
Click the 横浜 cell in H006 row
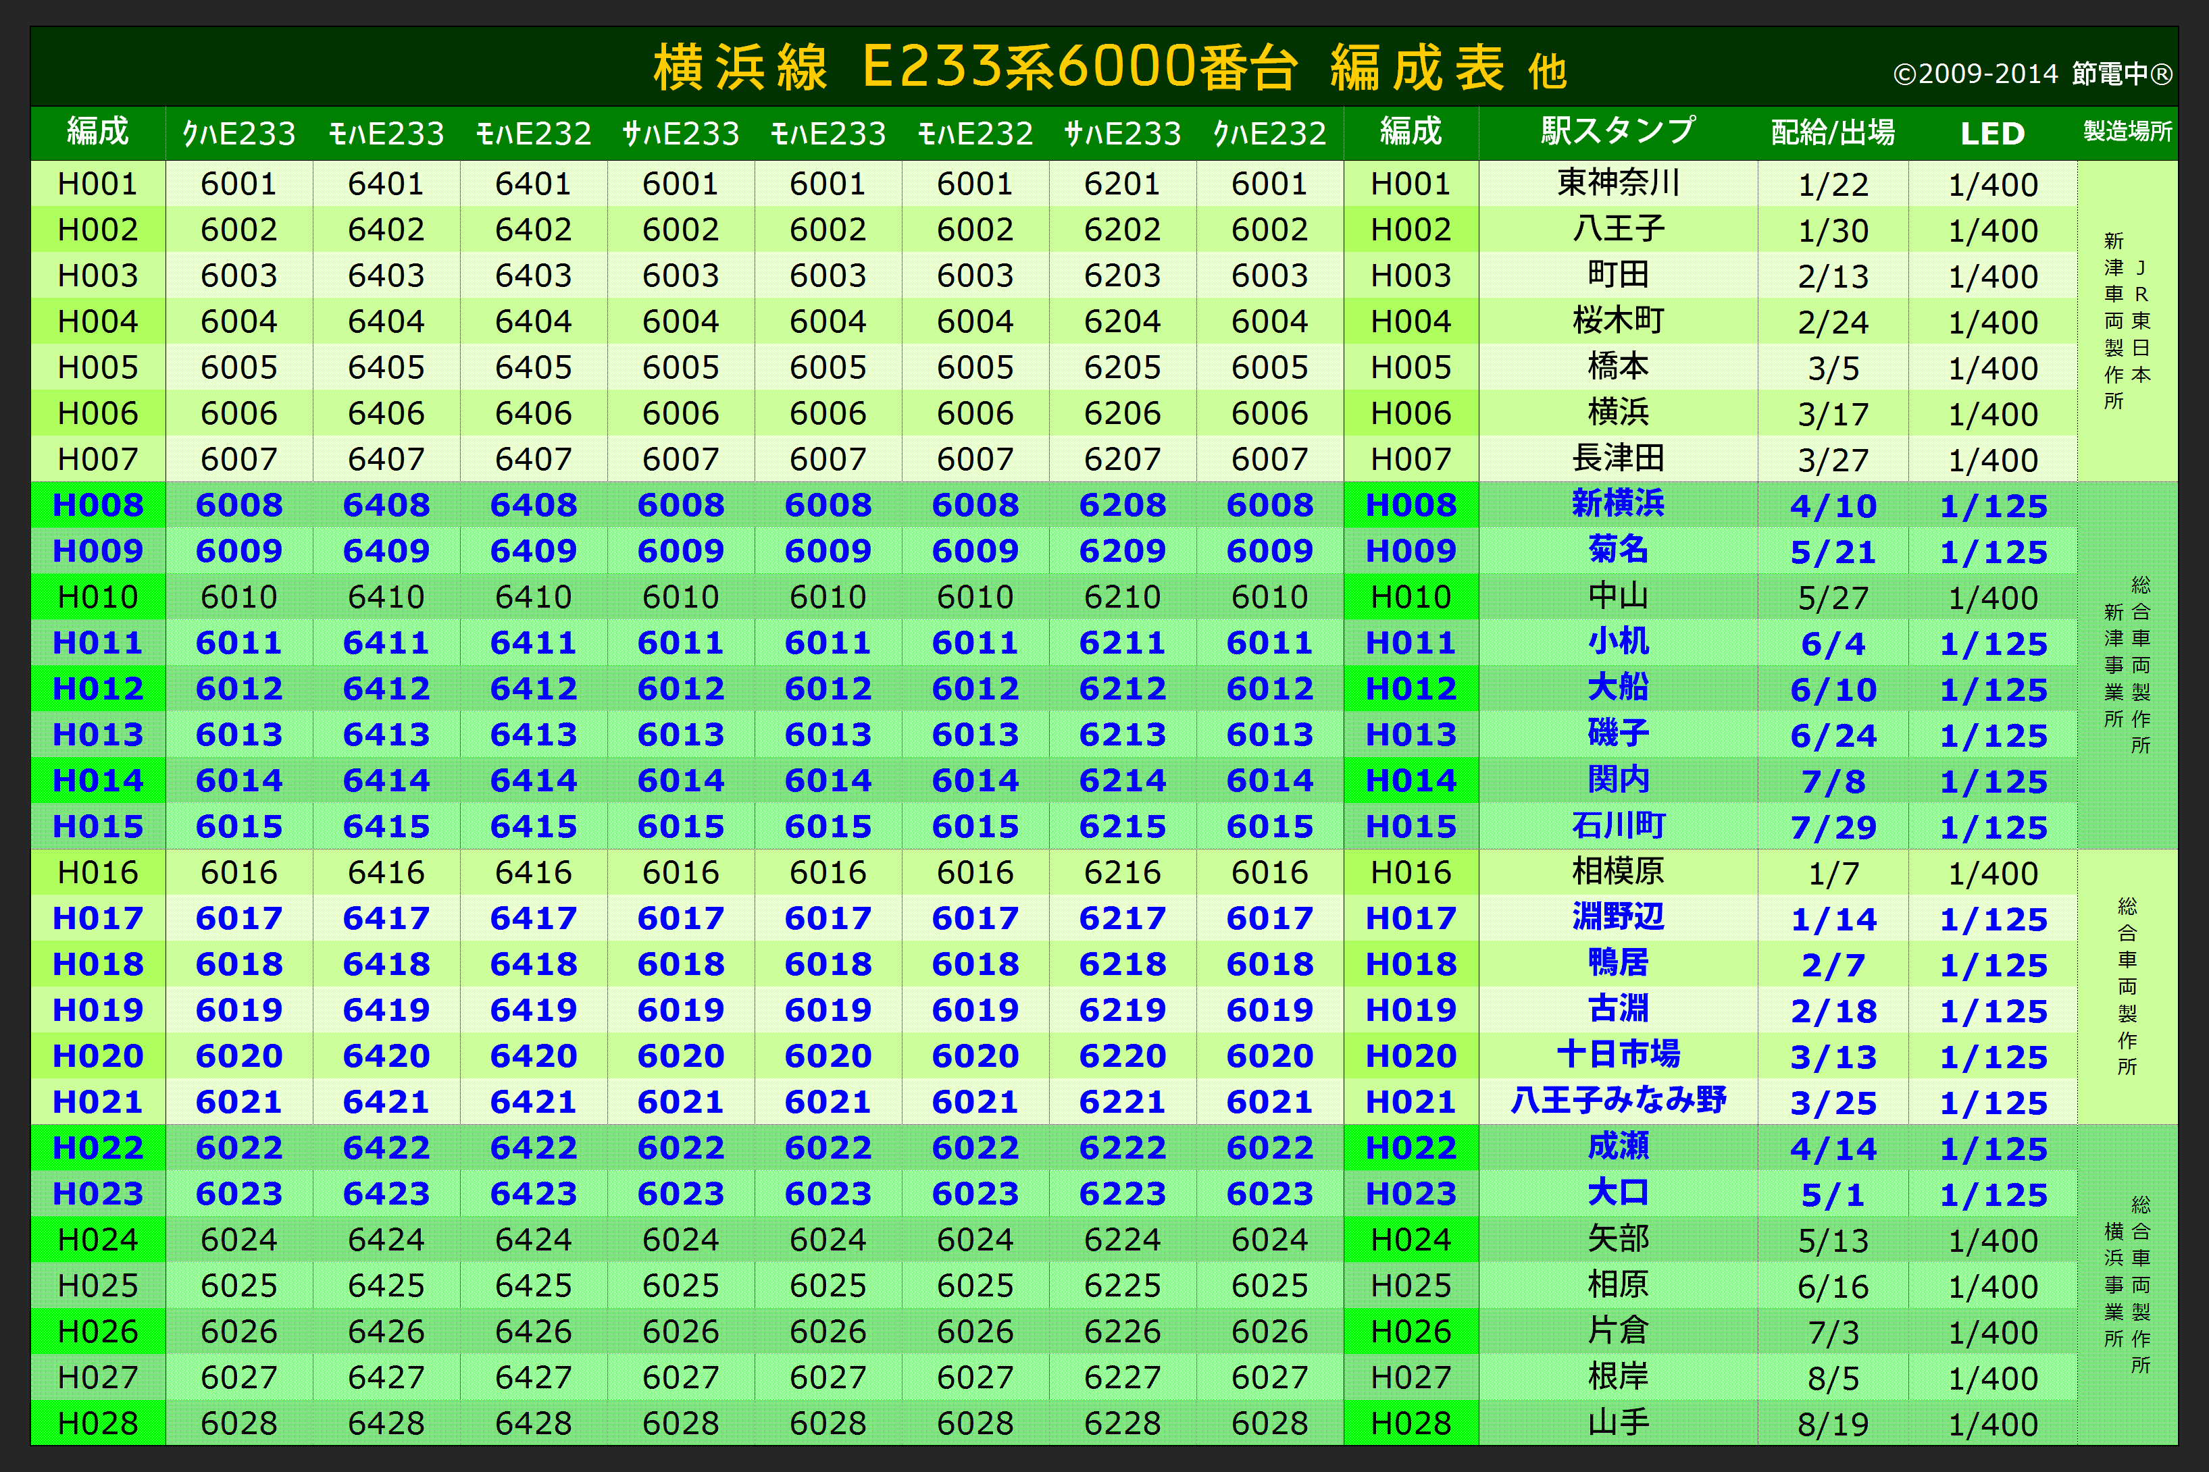pyautogui.click(x=1617, y=412)
